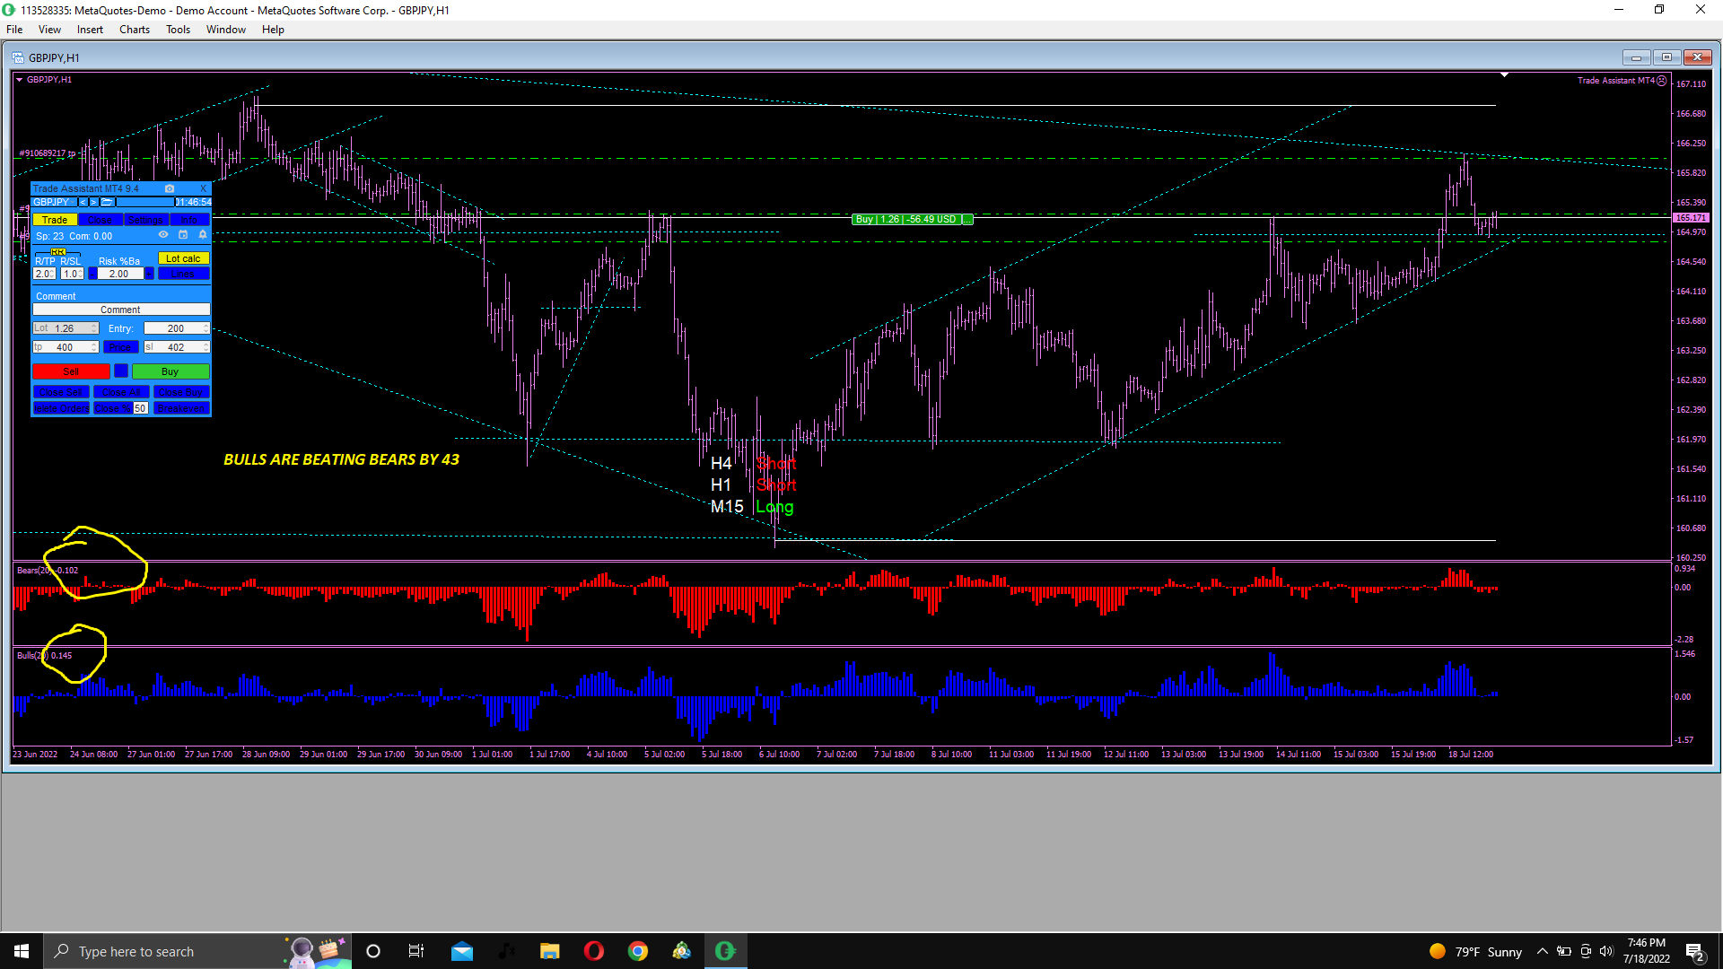The width and height of the screenshot is (1723, 969).
Task: Switch to the Settings tab in Trade Assistant
Action: tap(145, 220)
